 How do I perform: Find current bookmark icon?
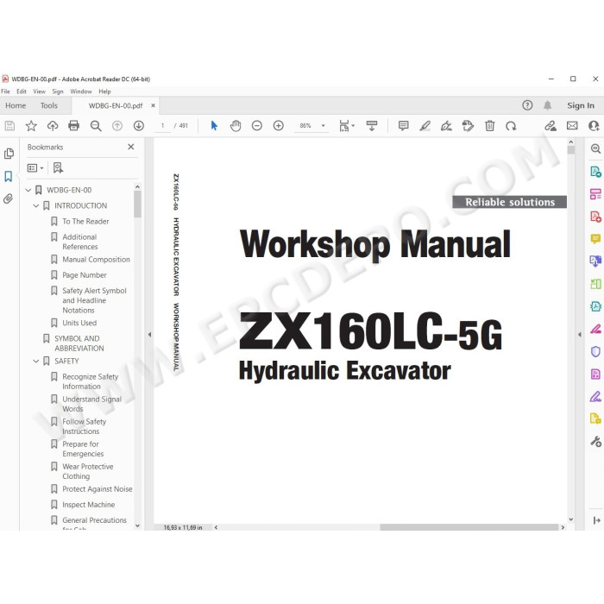point(58,167)
